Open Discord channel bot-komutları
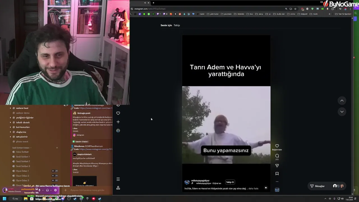Viewport: 359px width, 202px height. [23, 127]
